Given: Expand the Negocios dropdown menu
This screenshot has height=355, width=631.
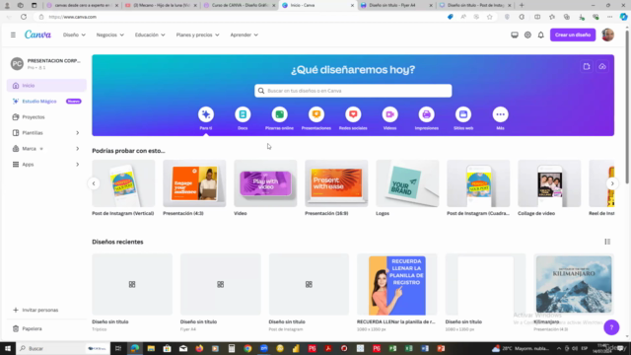Looking at the screenshot, I should (109, 35).
